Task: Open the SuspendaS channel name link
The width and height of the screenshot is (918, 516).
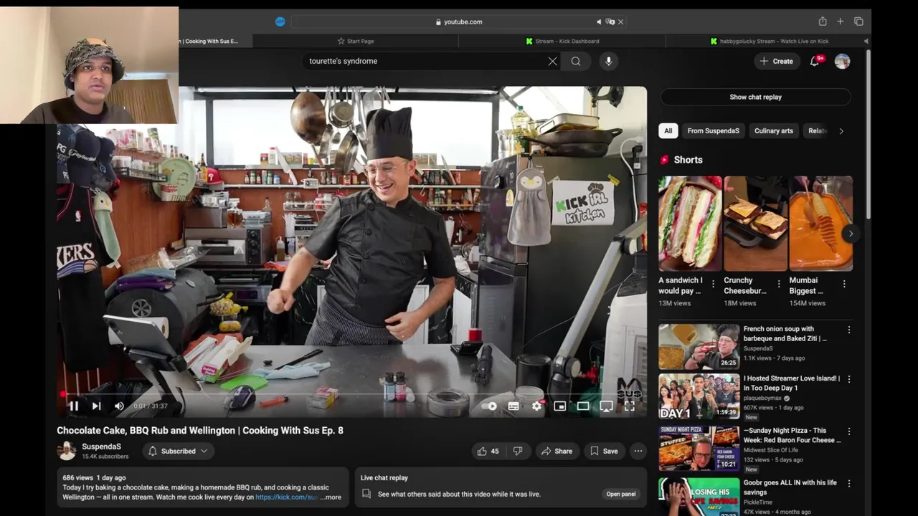Action: tap(101, 446)
